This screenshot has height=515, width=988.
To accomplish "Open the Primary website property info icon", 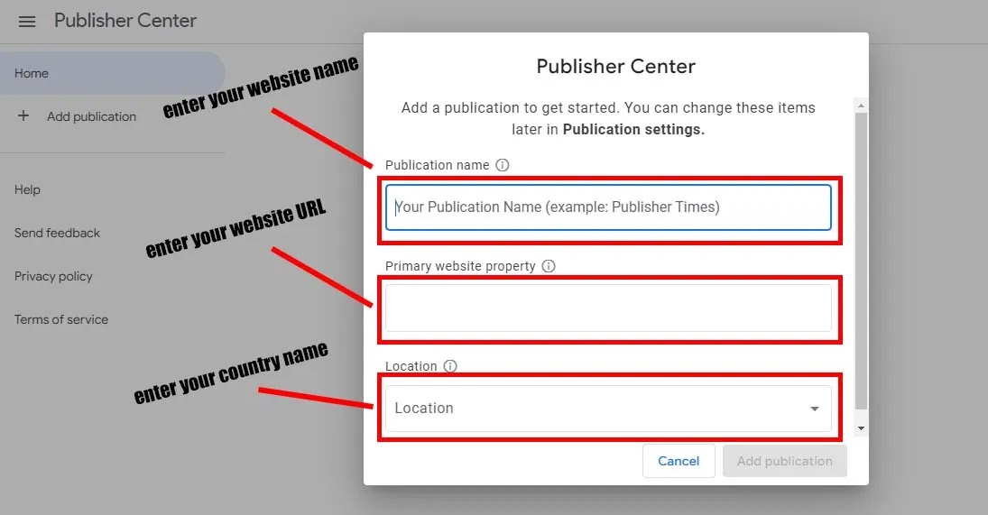I will click(x=549, y=266).
